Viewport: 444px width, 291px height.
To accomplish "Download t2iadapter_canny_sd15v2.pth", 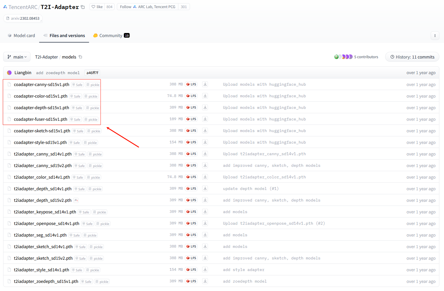I will pos(205,165).
